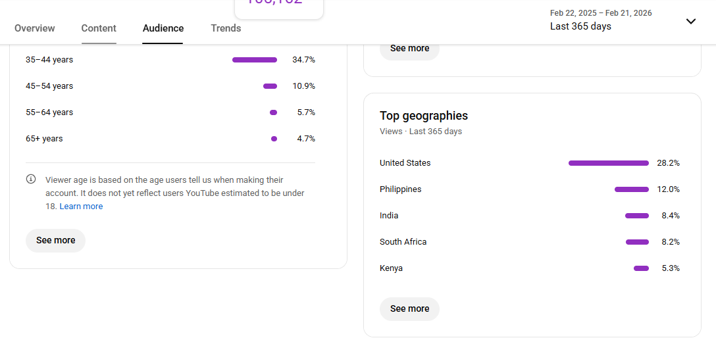Click the Kenya geography entry
Screen dimensions: 716x342
pyautogui.click(x=391, y=268)
